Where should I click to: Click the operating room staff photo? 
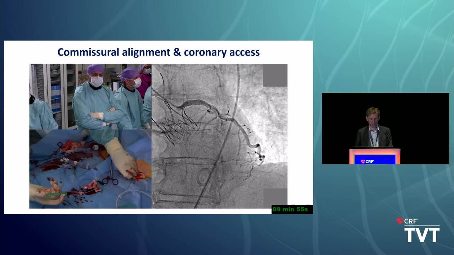pos(90,96)
